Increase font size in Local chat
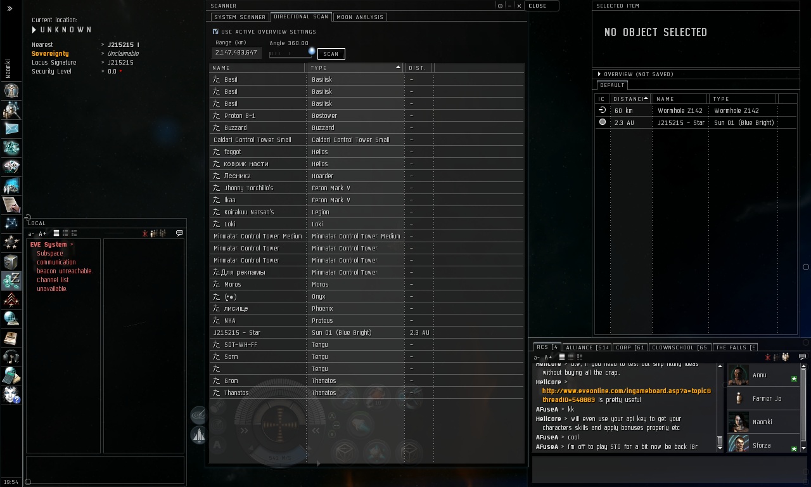 pyautogui.click(x=42, y=234)
